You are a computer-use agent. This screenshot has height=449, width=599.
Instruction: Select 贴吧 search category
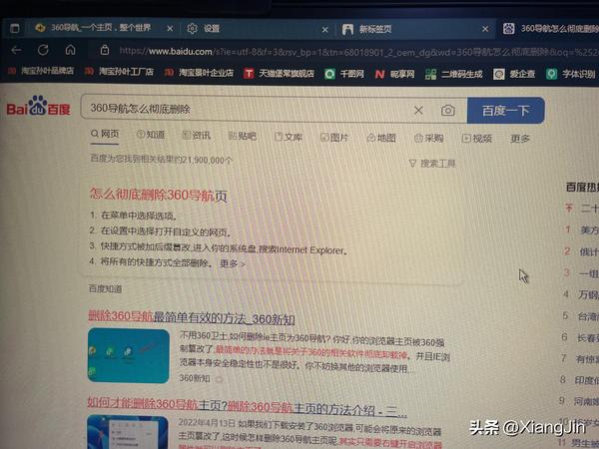click(243, 136)
